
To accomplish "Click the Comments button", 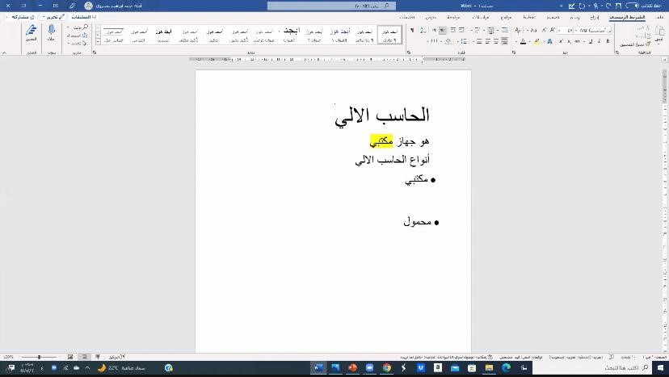I will tap(84, 17).
